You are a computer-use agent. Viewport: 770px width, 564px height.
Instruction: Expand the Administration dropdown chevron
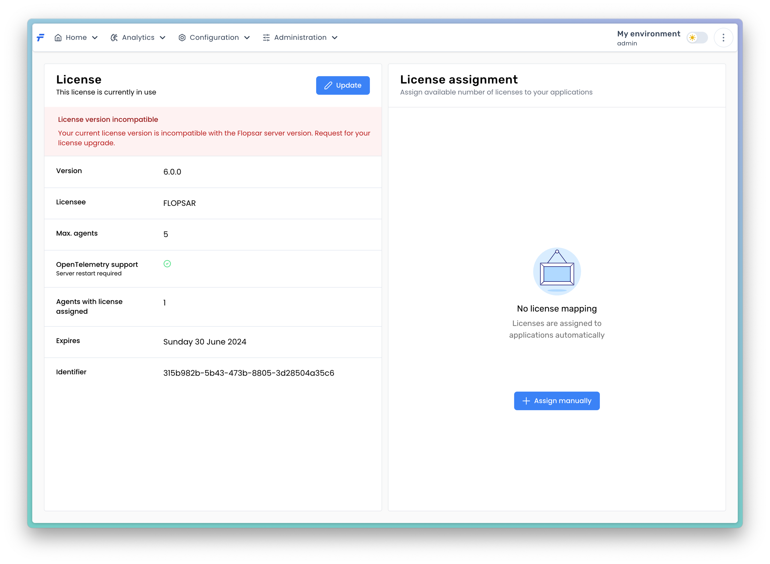(335, 37)
